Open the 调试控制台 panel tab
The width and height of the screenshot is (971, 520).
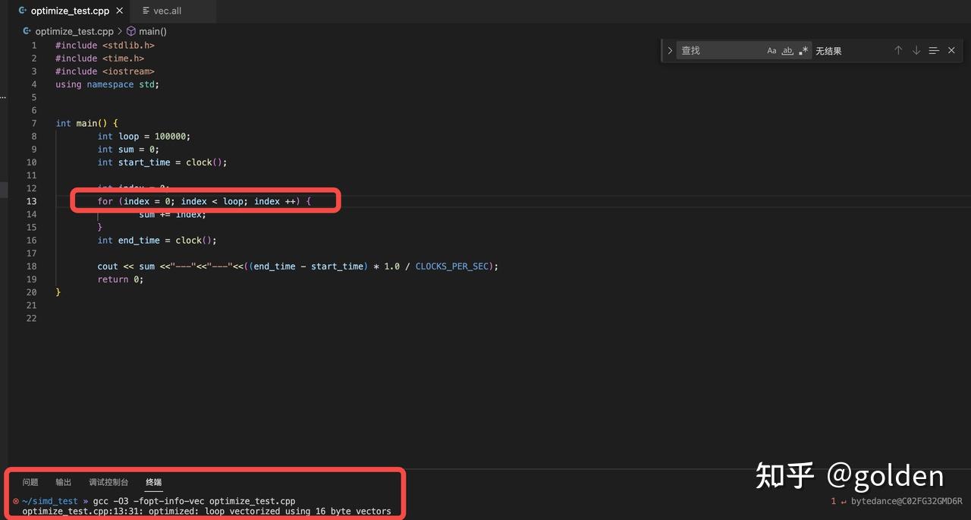point(108,482)
